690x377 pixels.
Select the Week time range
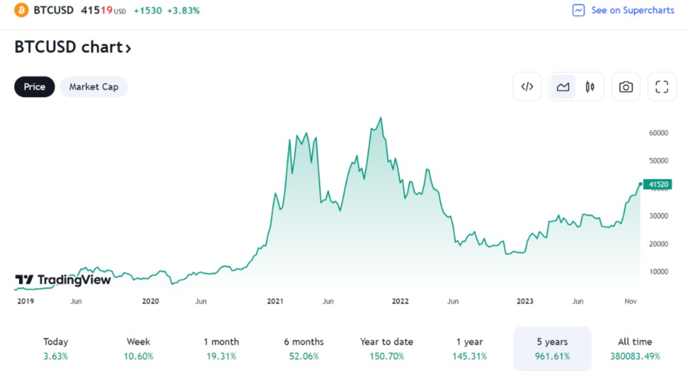point(138,349)
